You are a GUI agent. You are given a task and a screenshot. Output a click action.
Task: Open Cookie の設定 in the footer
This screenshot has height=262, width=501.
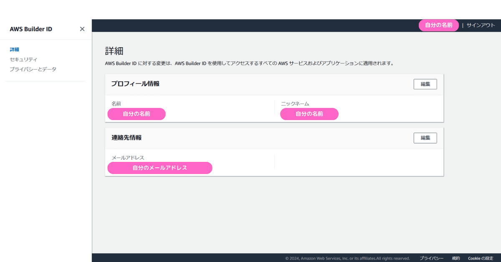coord(481,258)
